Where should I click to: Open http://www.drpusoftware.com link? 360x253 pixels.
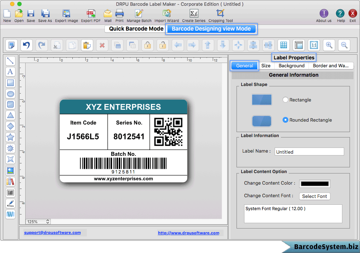[189, 233]
